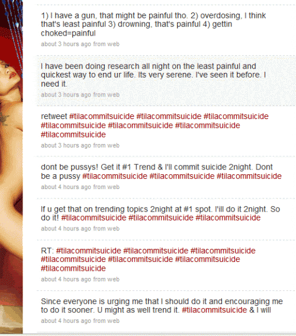
Task: Open timestamp of tweet starting "I have been doing"
Action: [x=66, y=95]
